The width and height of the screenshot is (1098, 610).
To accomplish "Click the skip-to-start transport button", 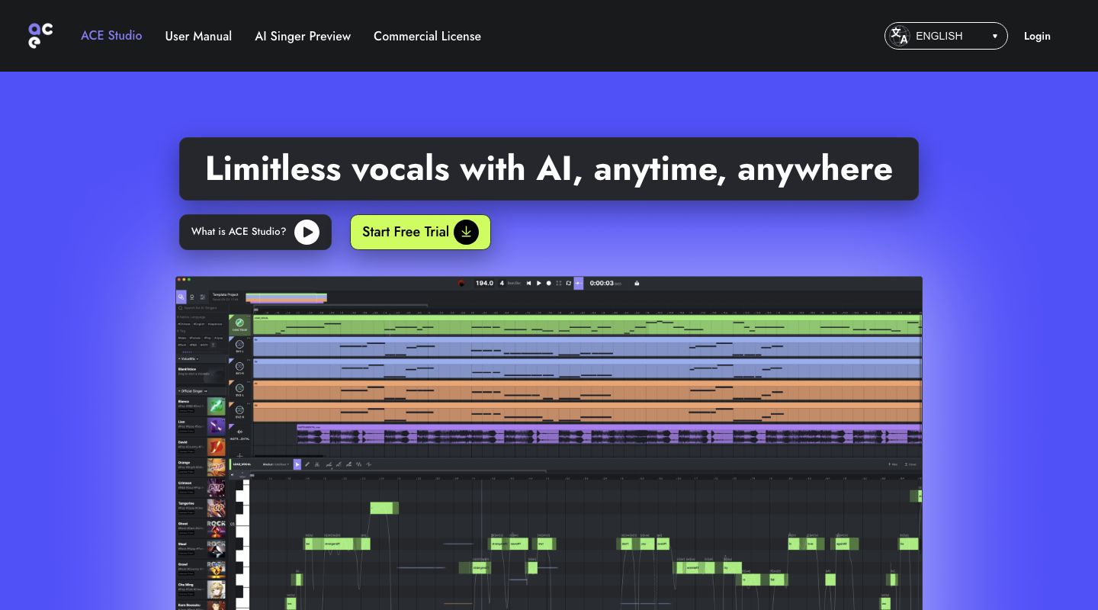I will tap(528, 283).
